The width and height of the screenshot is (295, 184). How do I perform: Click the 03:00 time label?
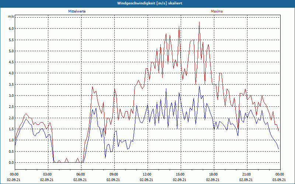[x=48, y=174]
